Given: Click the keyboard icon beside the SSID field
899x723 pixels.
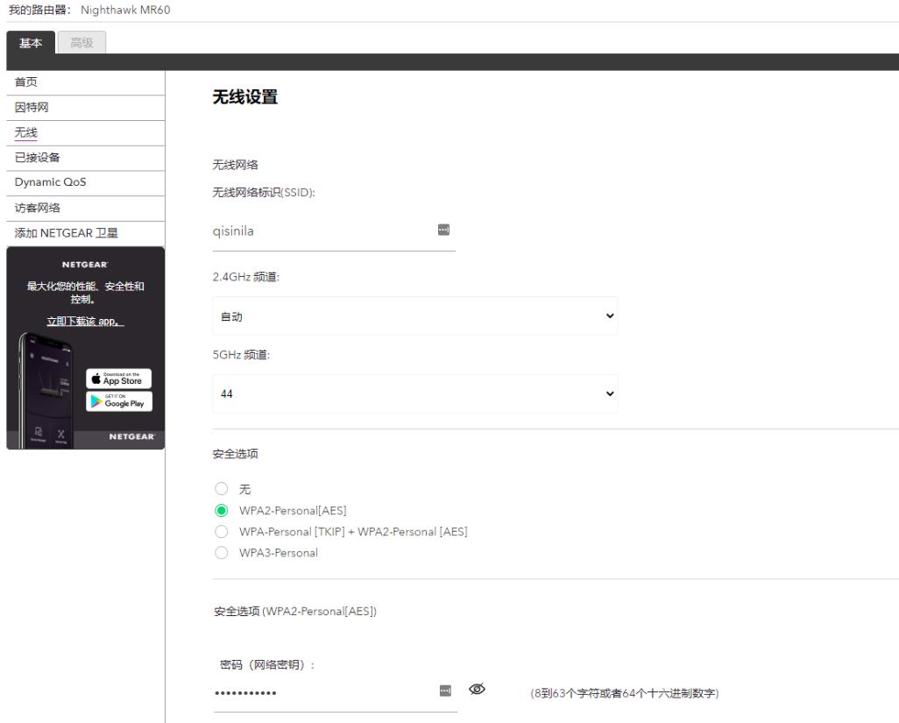Looking at the screenshot, I should [444, 228].
